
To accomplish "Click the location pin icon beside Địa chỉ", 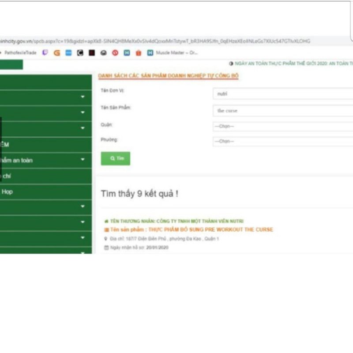I will pos(106,239).
